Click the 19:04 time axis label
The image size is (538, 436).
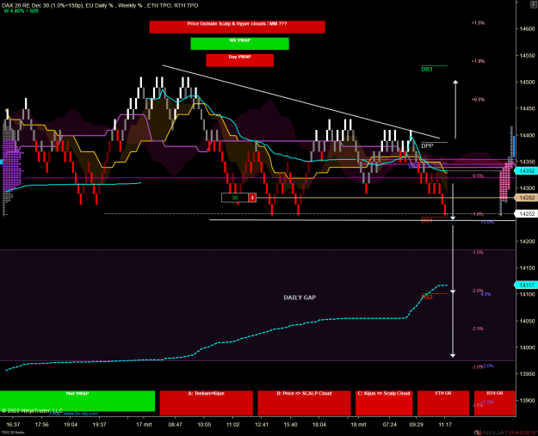(71, 425)
